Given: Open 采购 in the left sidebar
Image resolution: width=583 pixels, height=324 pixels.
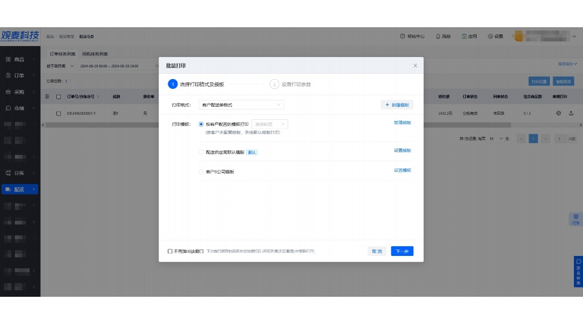Looking at the screenshot, I should click(19, 91).
